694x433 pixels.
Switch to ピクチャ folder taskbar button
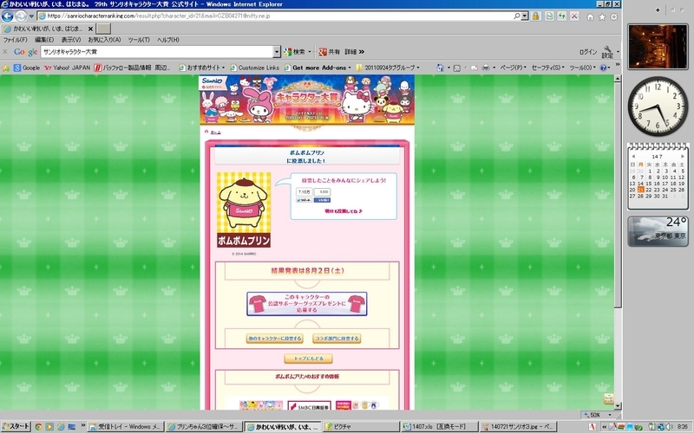point(359,427)
